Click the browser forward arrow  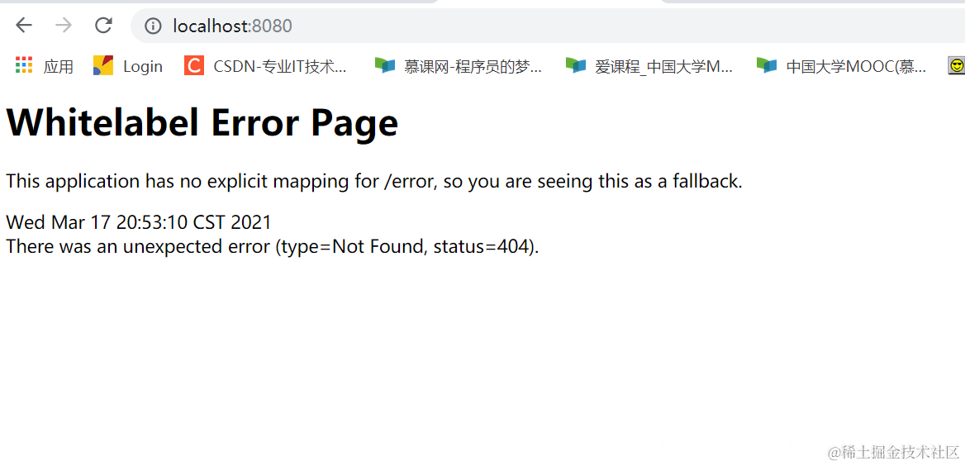[x=64, y=26]
